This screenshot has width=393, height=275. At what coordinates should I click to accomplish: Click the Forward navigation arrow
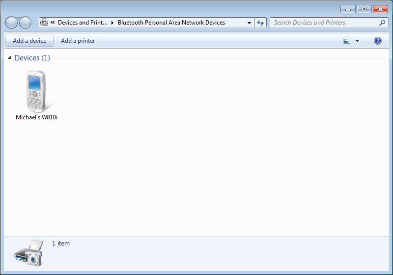click(26, 23)
